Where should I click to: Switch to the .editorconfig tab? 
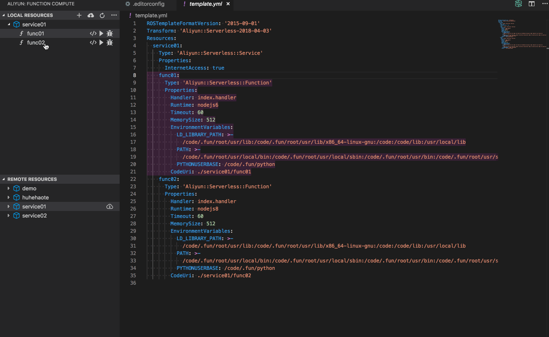tap(148, 4)
